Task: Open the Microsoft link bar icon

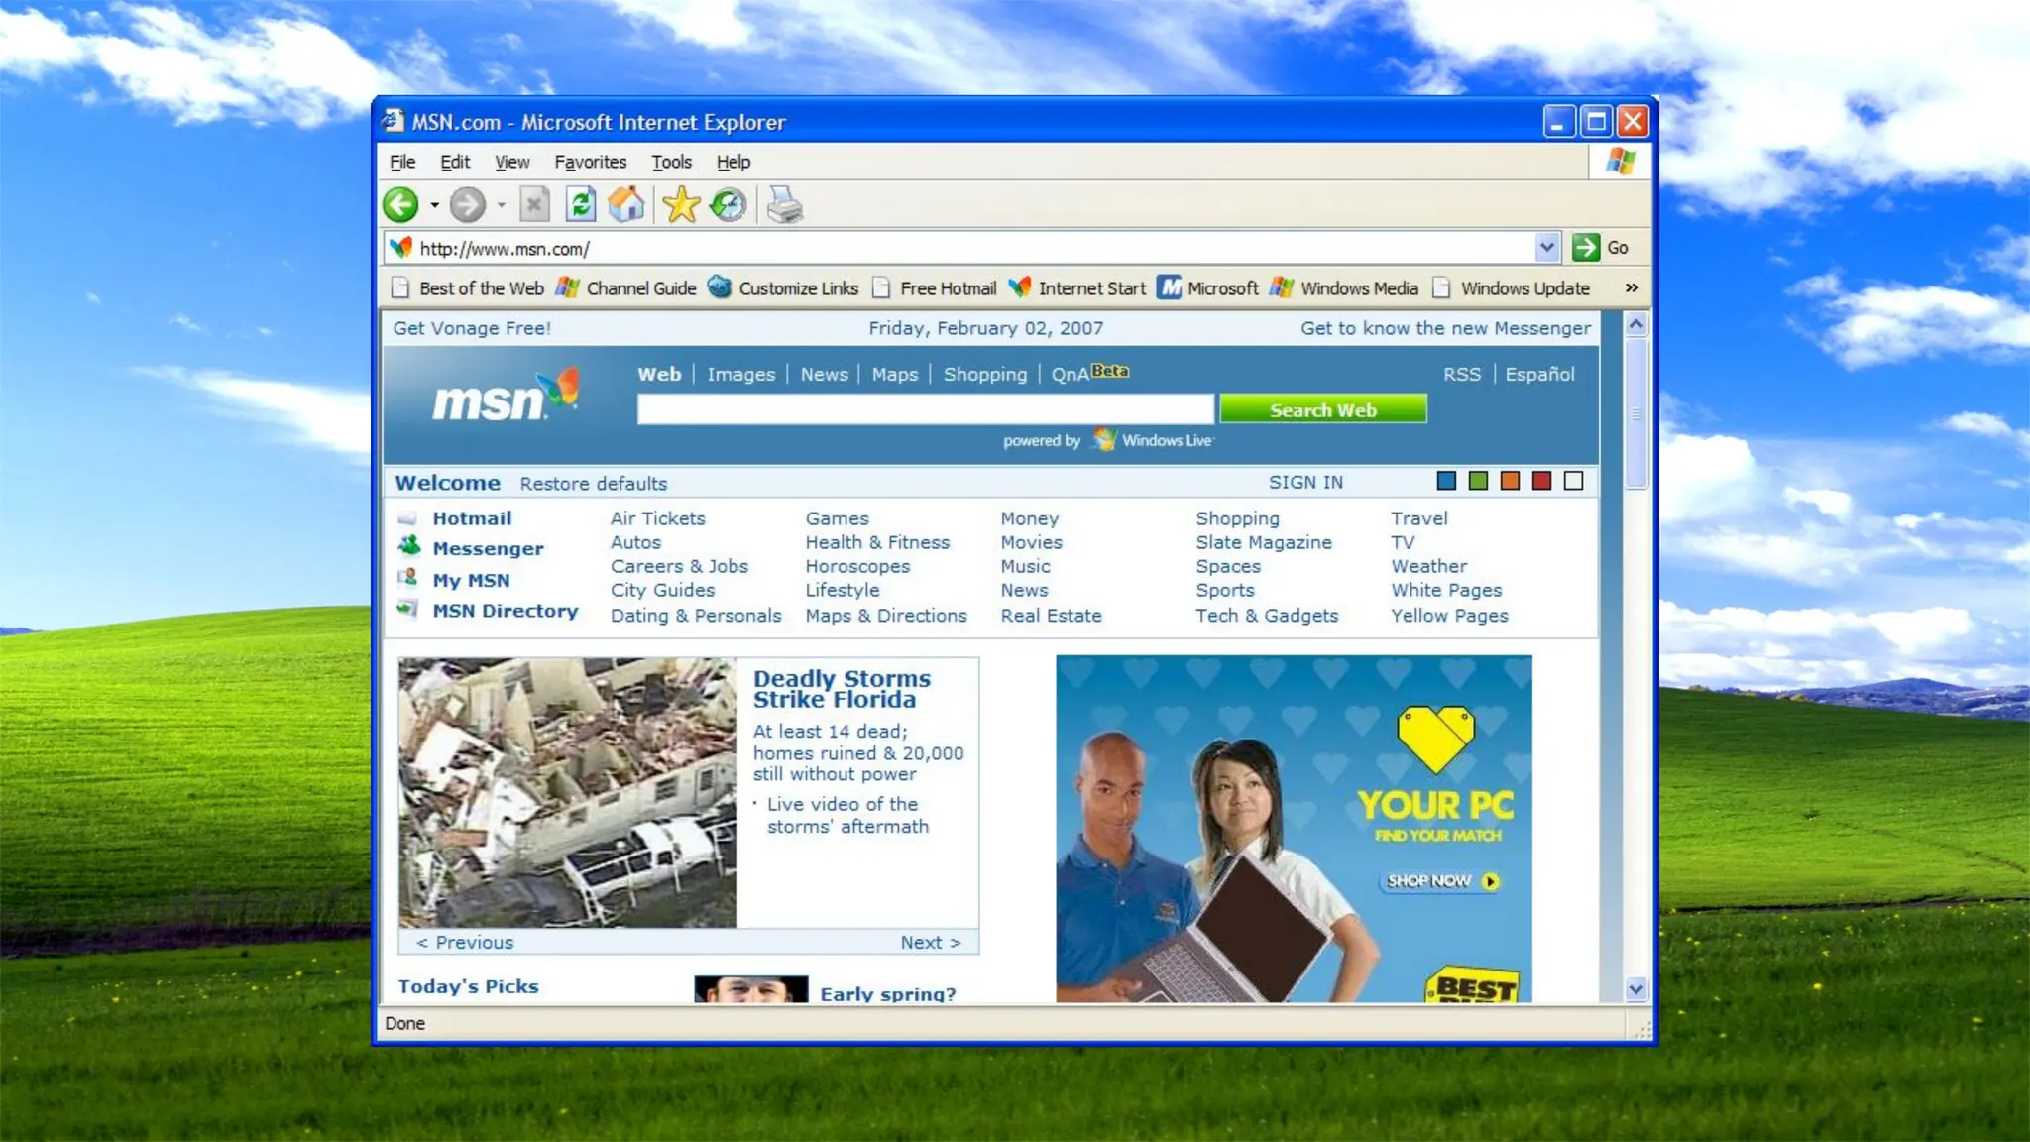Action: tap(1170, 287)
